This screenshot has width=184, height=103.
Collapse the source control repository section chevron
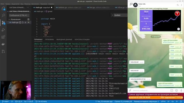click(8, 11)
